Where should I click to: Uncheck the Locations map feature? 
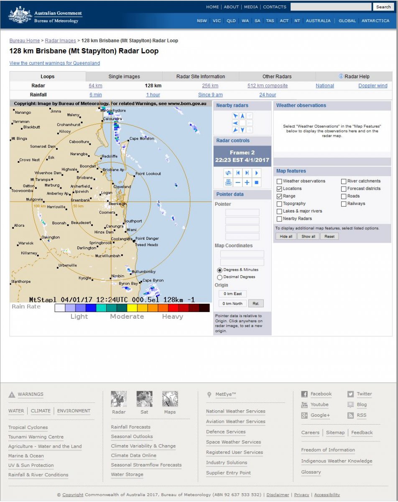coord(279,189)
